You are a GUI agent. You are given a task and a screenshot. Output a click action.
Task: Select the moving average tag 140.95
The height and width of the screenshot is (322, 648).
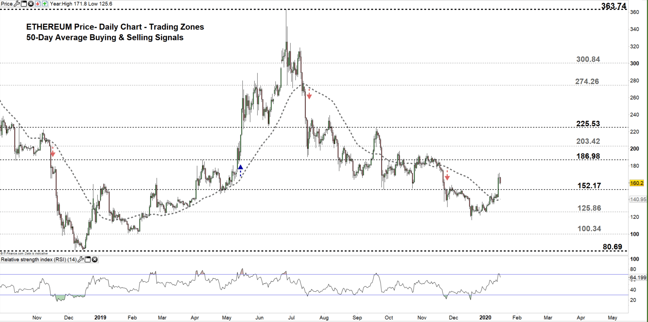pyautogui.click(x=638, y=199)
